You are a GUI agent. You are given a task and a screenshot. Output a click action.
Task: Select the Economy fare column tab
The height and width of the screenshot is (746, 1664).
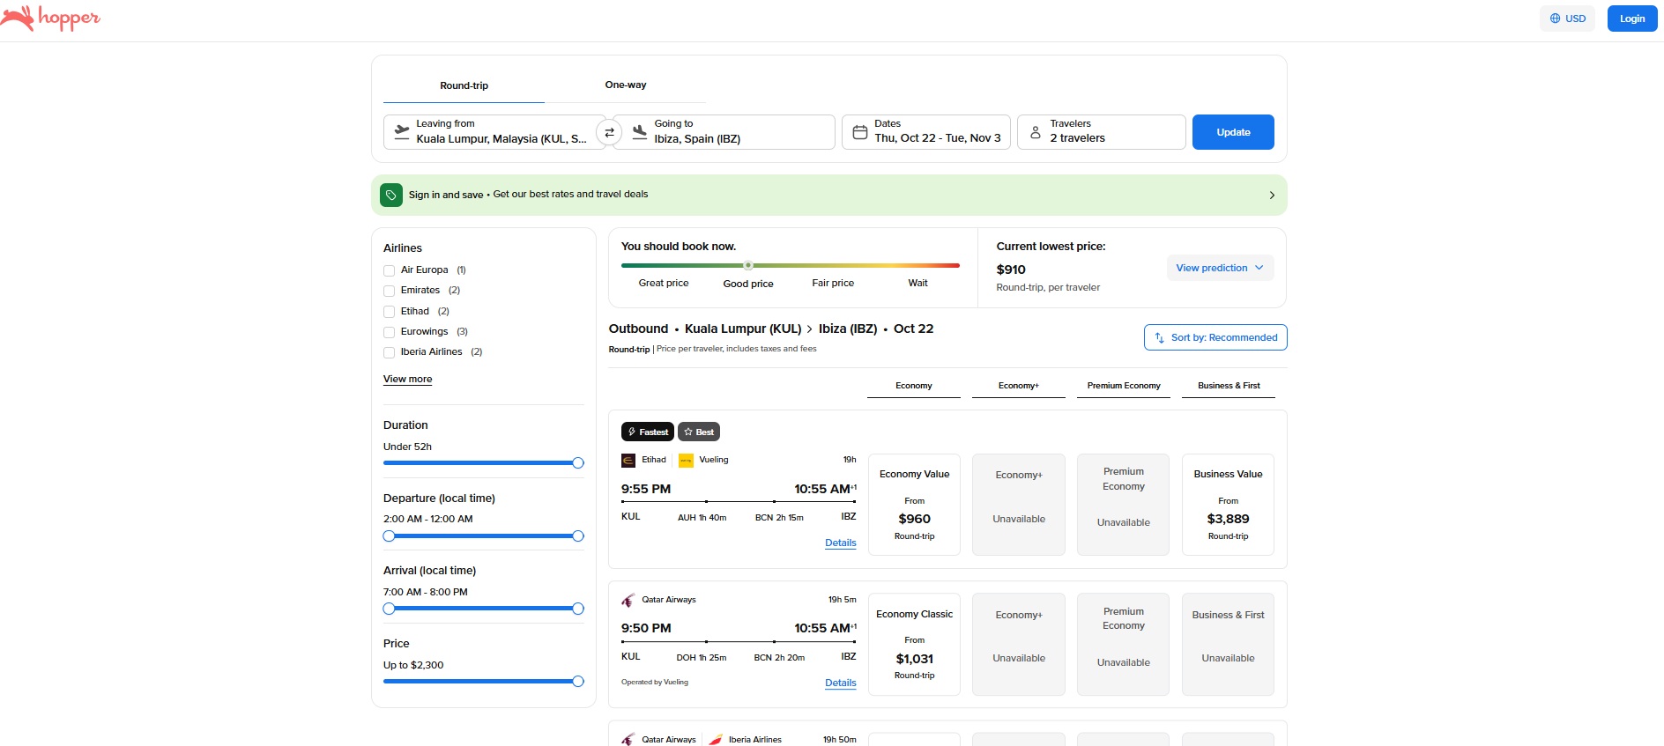(x=914, y=386)
